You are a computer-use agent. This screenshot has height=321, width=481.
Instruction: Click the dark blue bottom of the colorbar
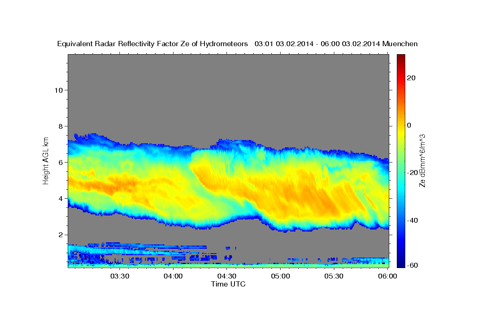click(x=401, y=264)
